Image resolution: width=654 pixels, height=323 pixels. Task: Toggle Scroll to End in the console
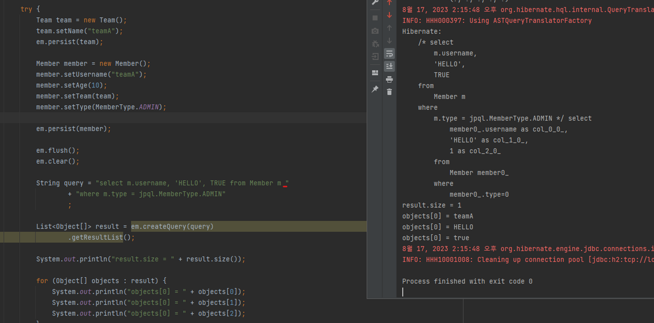(x=389, y=66)
